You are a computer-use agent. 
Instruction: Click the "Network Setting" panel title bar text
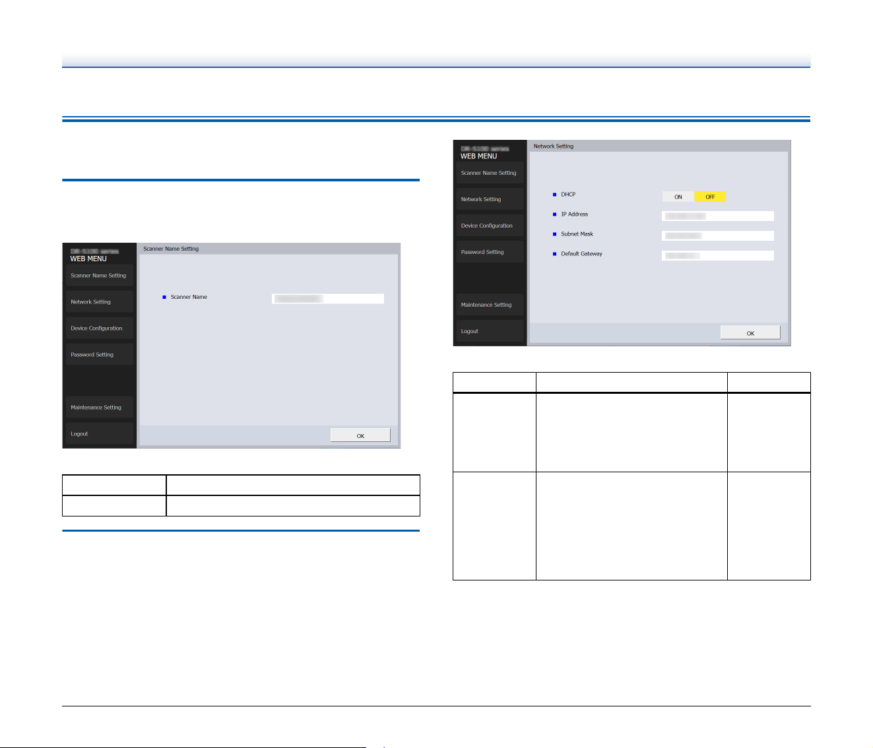pyautogui.click(x=554, y=146)
